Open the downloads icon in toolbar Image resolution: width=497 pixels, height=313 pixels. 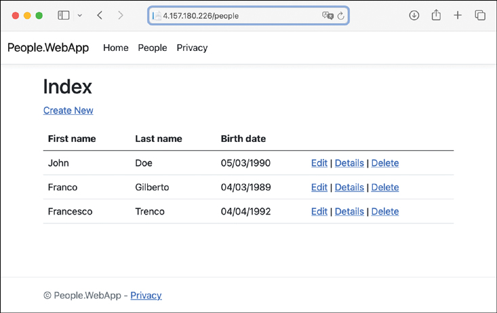tap(414, 16)
